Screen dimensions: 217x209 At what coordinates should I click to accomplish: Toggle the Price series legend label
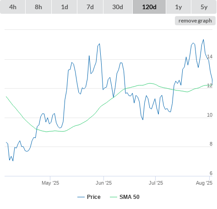click(x=94, y=197)
